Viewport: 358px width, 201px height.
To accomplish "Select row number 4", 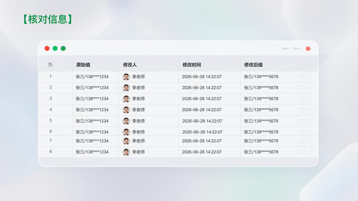I will [x=51, y=109].
